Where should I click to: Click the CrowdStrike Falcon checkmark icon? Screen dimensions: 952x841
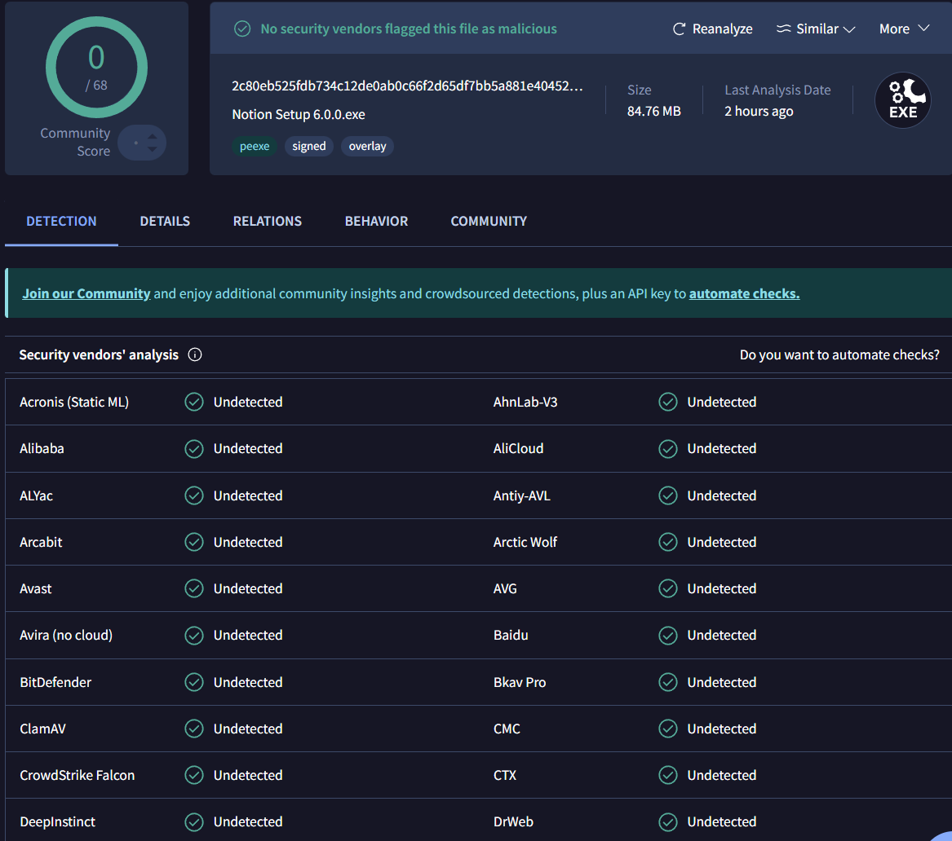[194, 775]
